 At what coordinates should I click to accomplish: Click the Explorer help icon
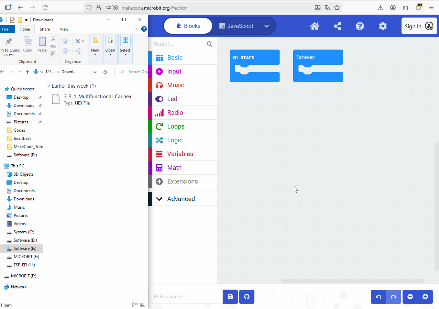pos(144,29)
